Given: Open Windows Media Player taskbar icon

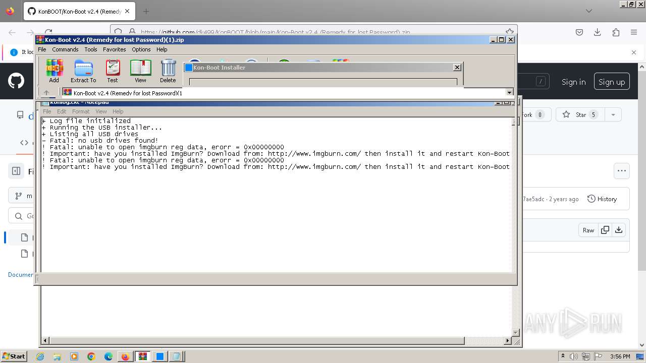Looking at the screenshot, I should tap(74, 356).
